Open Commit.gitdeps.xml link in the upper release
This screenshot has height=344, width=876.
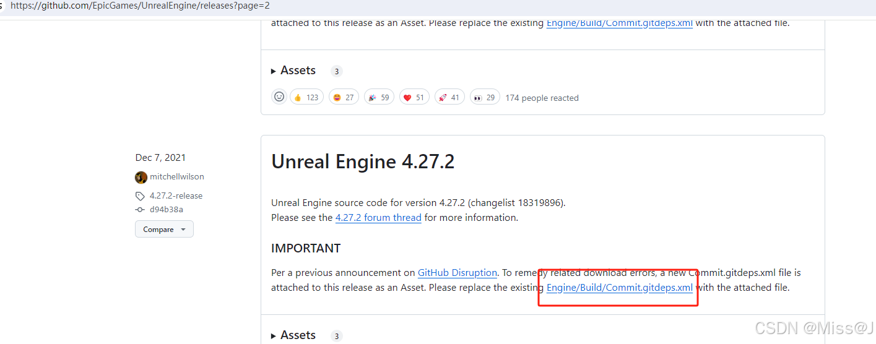pyautogui.click(x=620, y=24)
